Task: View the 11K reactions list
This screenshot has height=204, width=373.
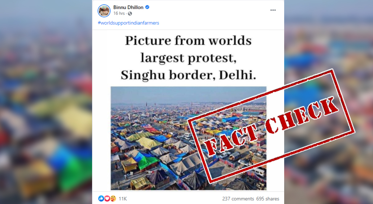Action: [x=123, y=199]
